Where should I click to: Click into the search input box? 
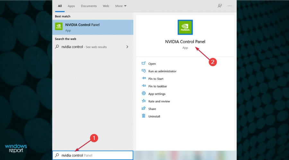click(x=93, y=155)
